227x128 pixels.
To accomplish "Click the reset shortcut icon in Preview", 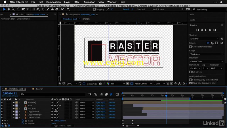I will pyautogui.click(x=222, y=39).
